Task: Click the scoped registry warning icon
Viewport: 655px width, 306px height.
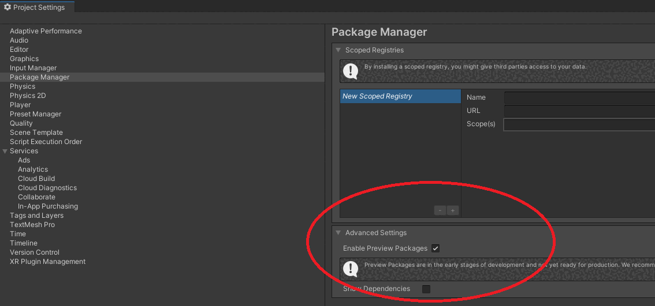Action: coord(351,71)
